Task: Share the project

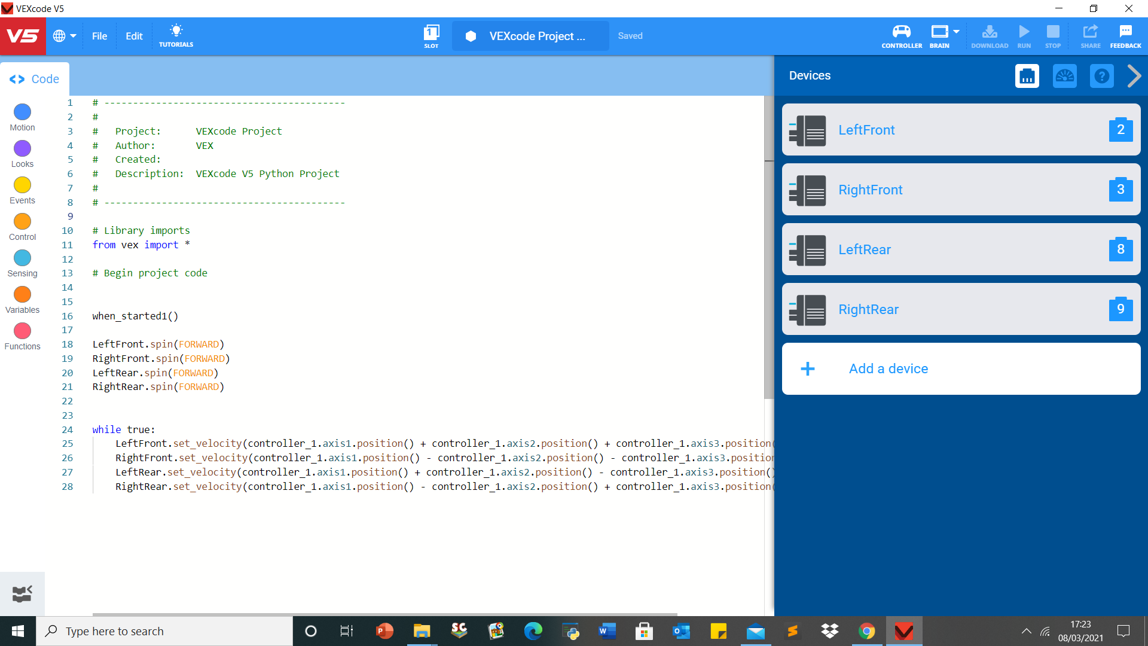Action: [1091, 36]
